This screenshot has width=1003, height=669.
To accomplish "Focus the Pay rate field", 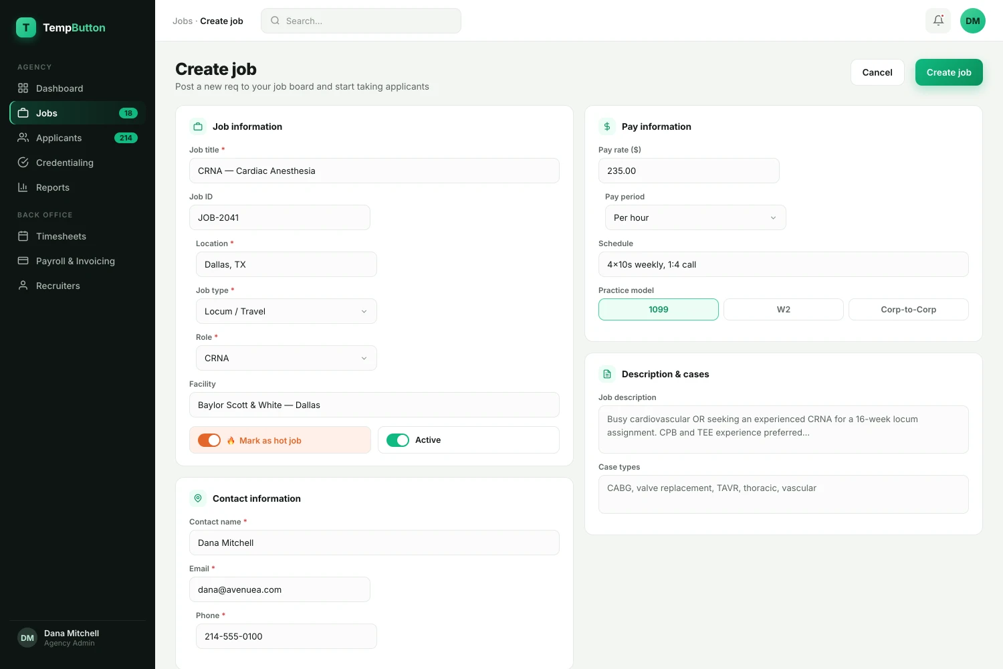I will [x=689, y=171].
